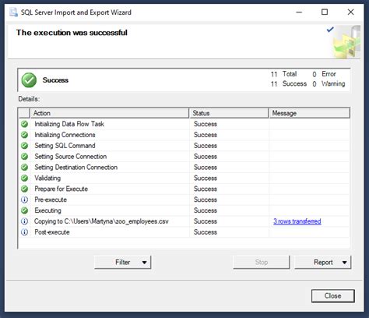This screenshot has height=318, width=369.
Task: Open the Report dropdown arrow
Action: pyautogui.click(x=345, y=263)
